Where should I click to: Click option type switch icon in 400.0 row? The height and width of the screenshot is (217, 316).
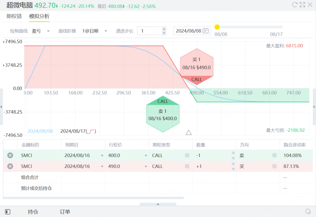pyautogui.click(x=187, y=155)
